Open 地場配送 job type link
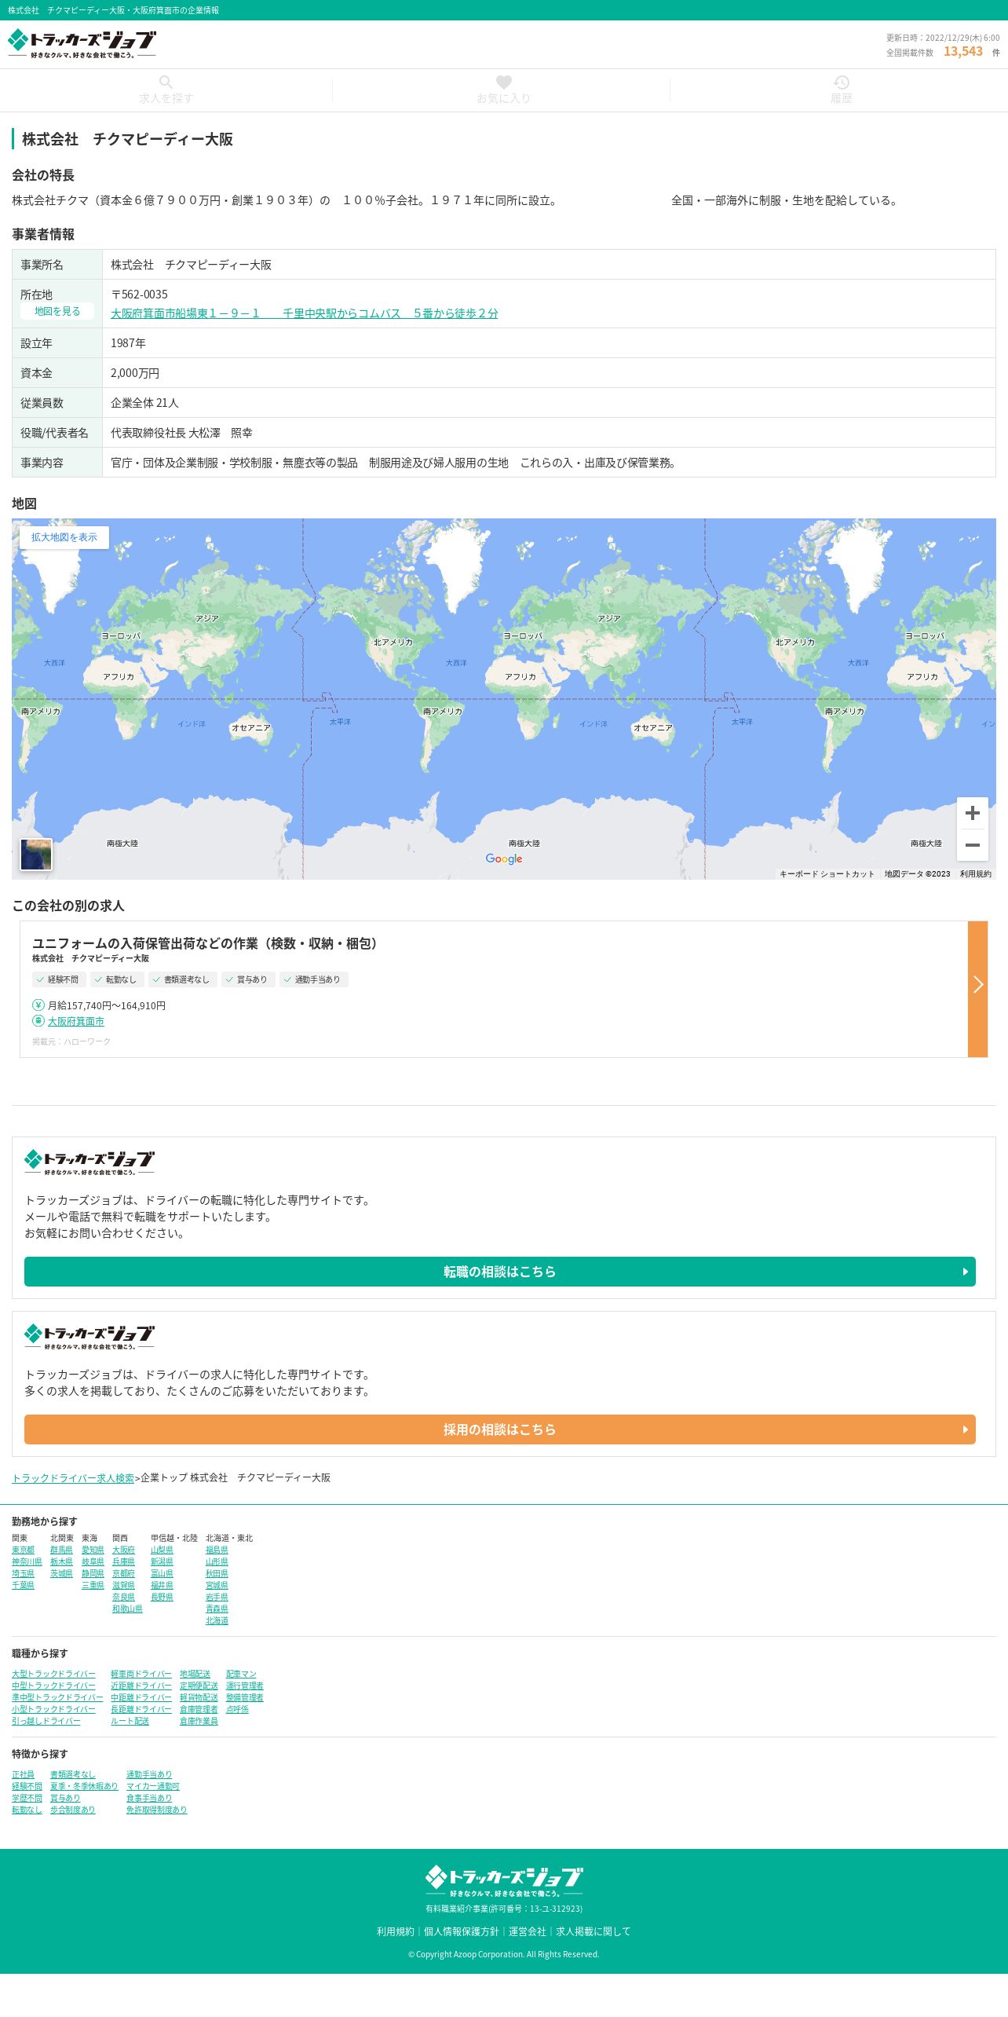 click(195, 1674)
